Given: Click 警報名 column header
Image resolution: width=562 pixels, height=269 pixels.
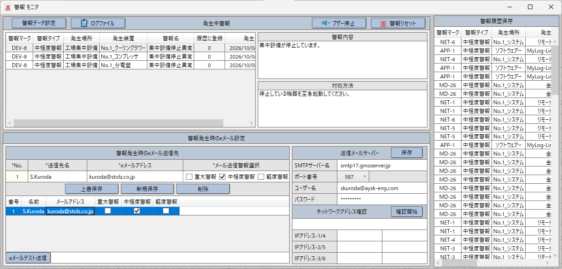Looking at the screenshot, I should click(x=171, y=38).
